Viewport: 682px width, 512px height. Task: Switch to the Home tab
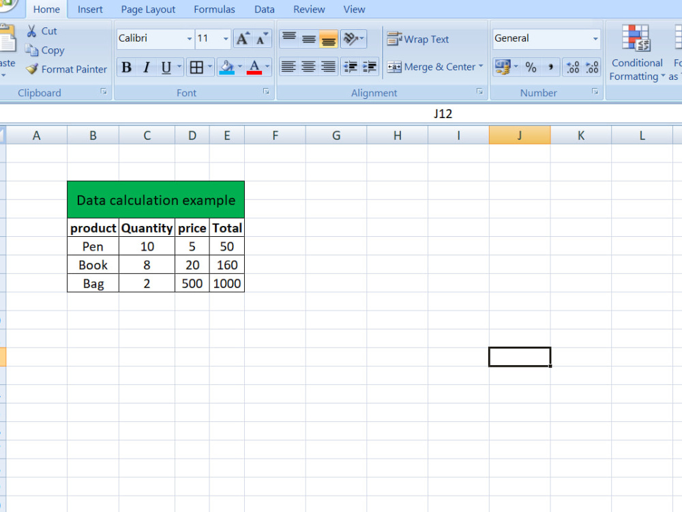(x=46, y=9)
